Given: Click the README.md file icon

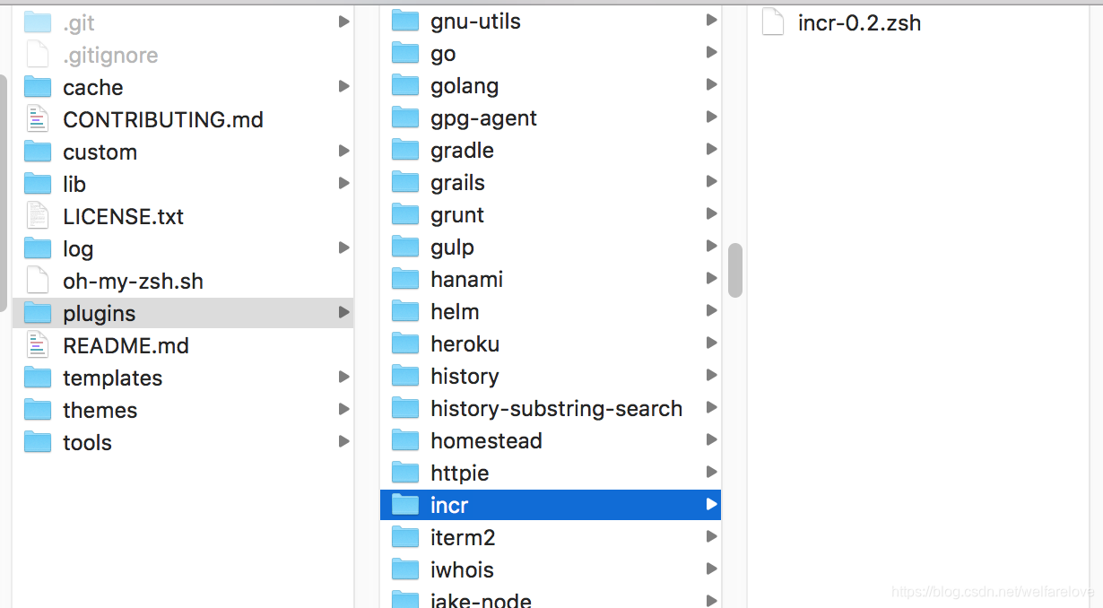Looking at the screenshot, I should (38, 345).
